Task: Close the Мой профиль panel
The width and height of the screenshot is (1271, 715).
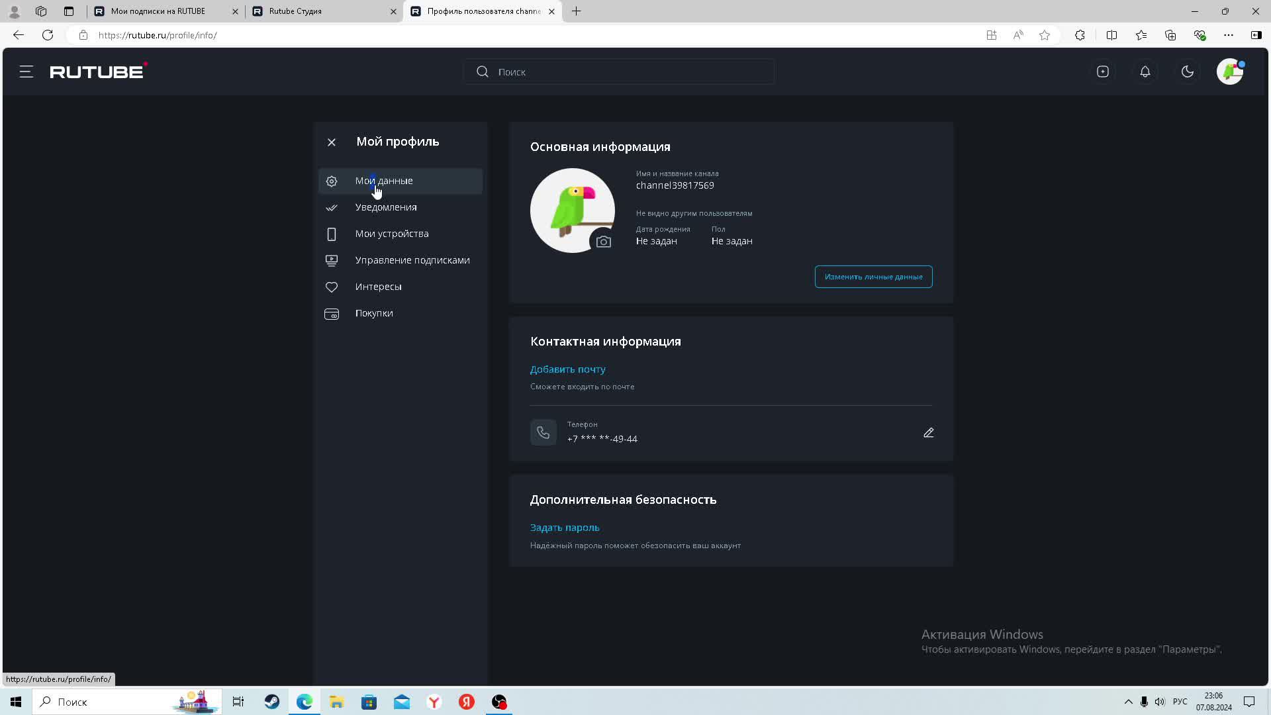Action: tap(332, 142)
